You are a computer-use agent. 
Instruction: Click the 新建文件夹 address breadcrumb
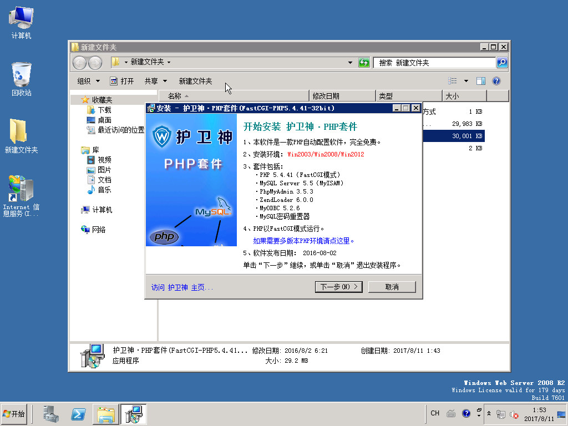point(147,62)
